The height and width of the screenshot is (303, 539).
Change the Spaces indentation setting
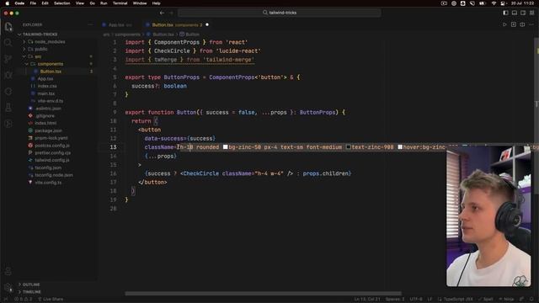coord(395,300)
